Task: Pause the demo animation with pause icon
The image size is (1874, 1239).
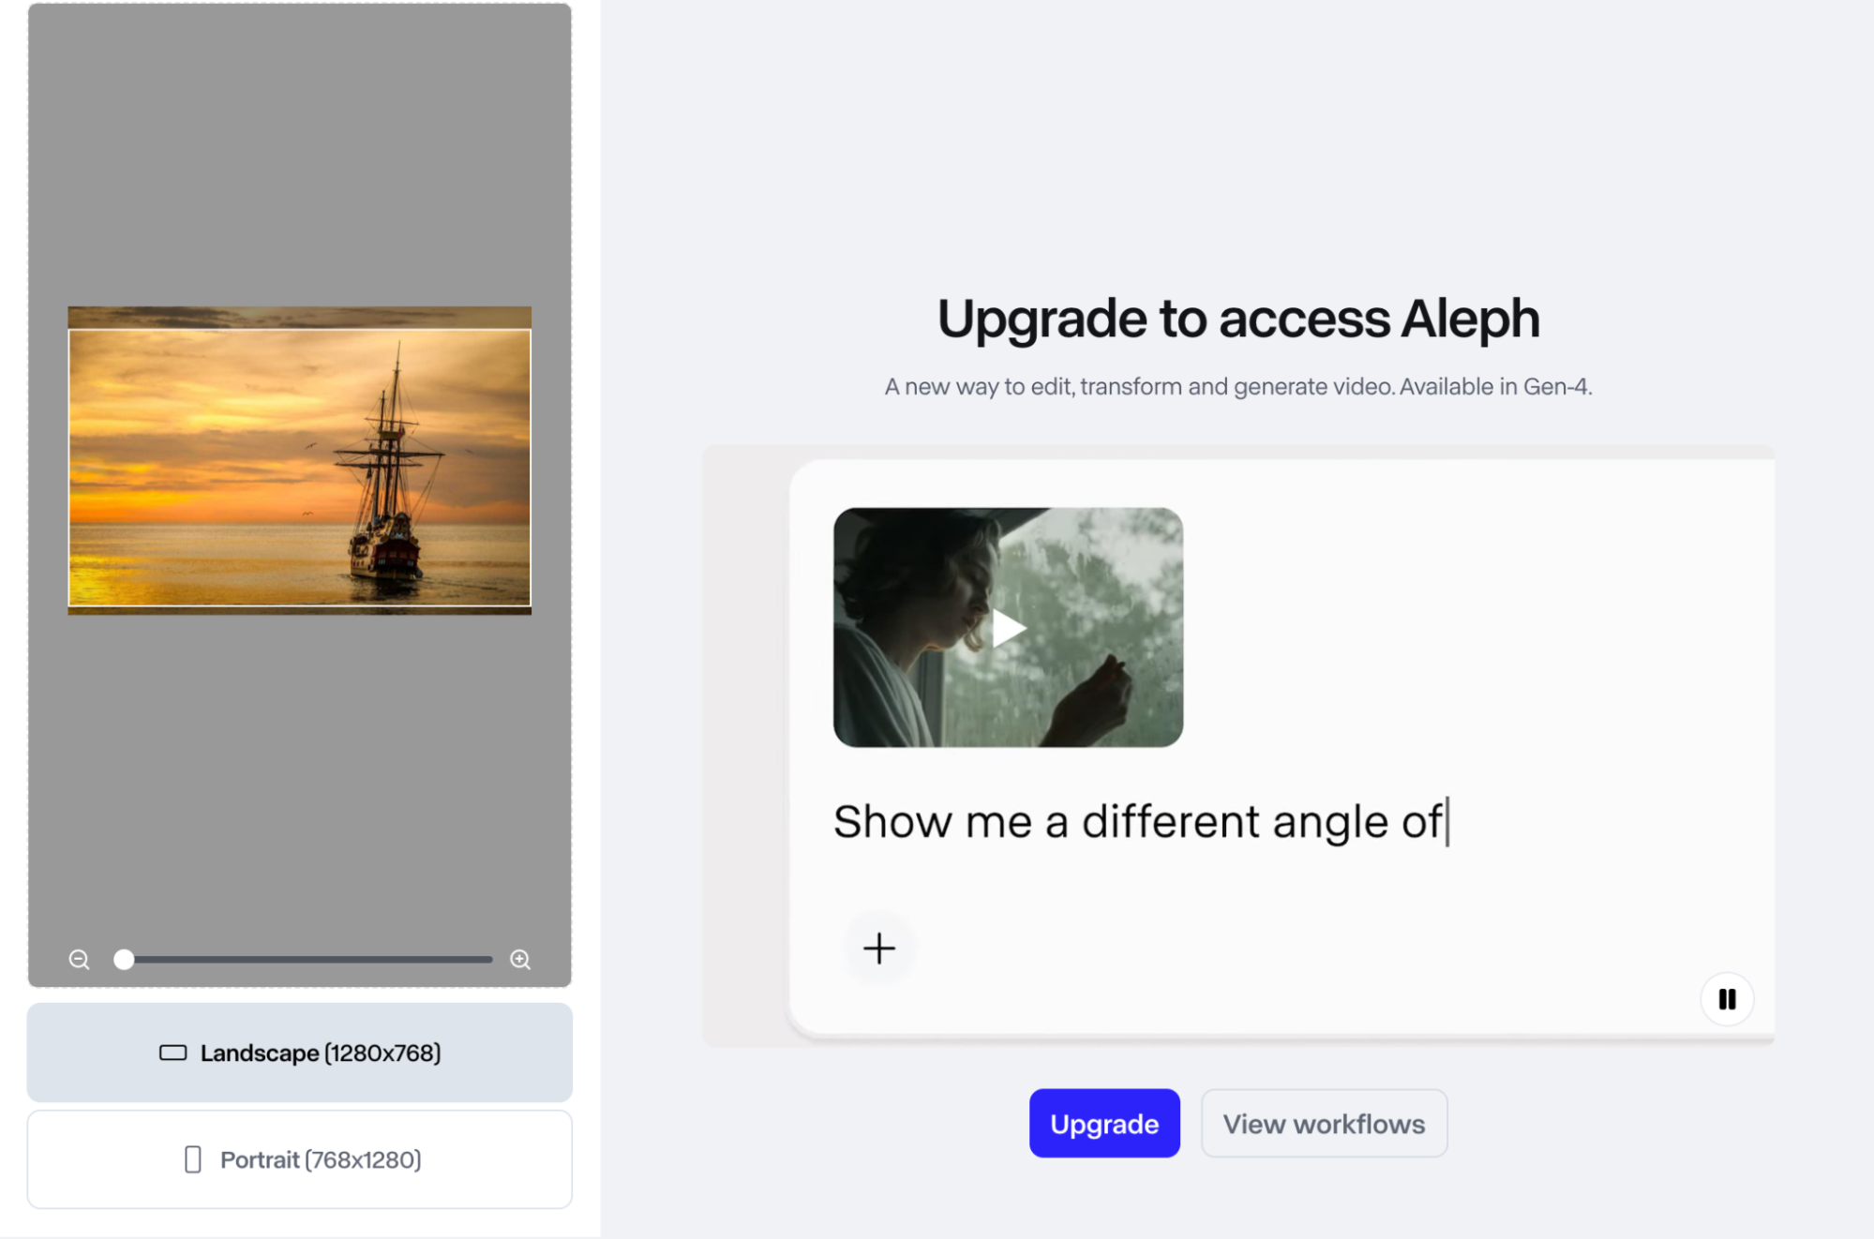Action: 1727,999
